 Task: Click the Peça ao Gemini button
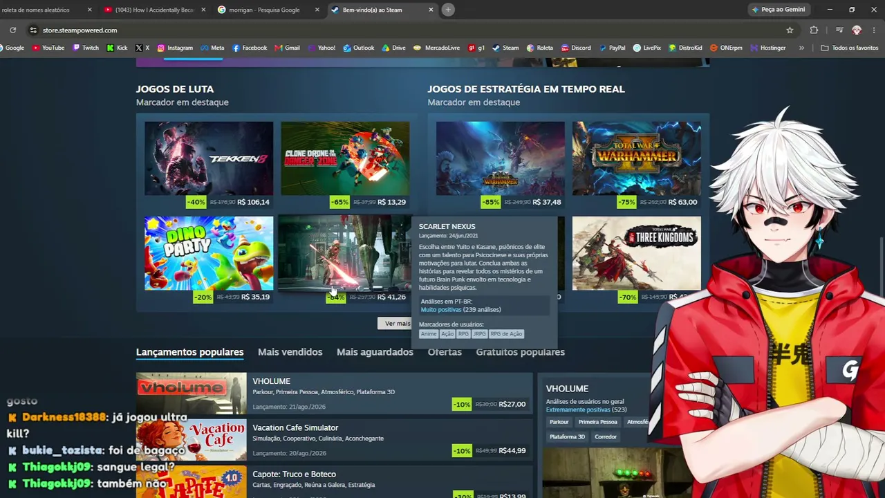778,10
